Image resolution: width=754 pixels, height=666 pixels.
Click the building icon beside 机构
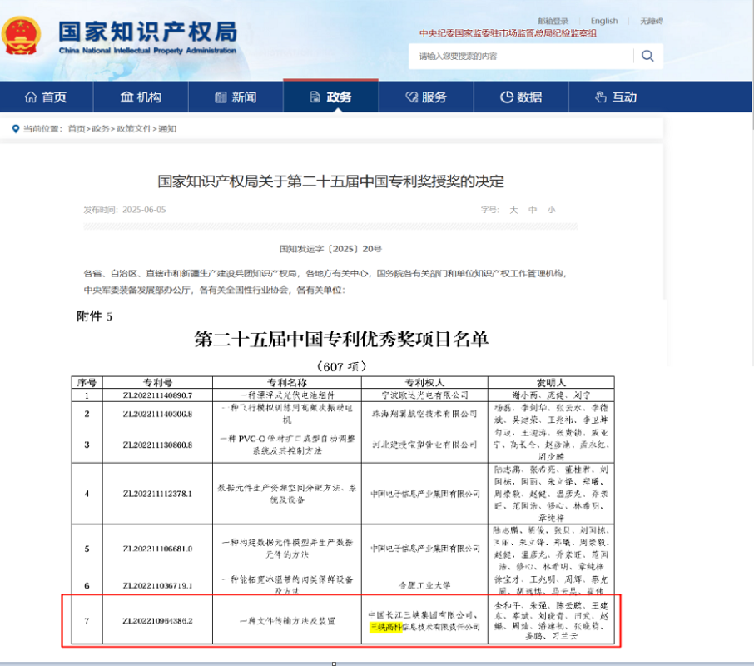click(126, 97)
